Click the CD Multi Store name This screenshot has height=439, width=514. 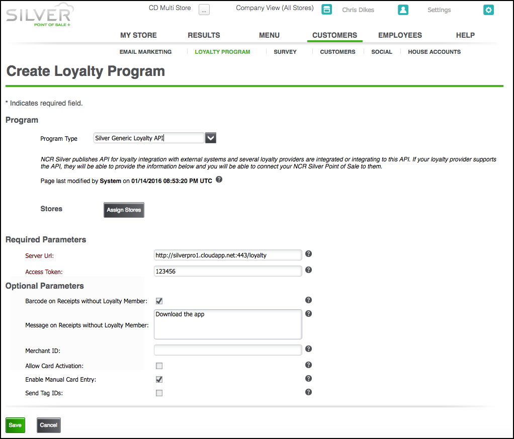coord(170,8)
